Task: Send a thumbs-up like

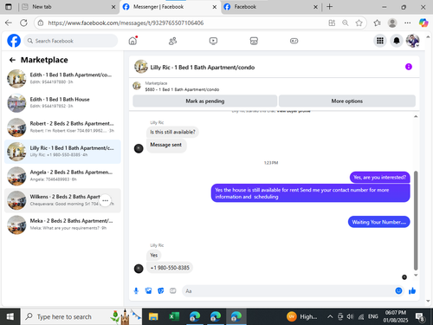Action: coord(412,290)
